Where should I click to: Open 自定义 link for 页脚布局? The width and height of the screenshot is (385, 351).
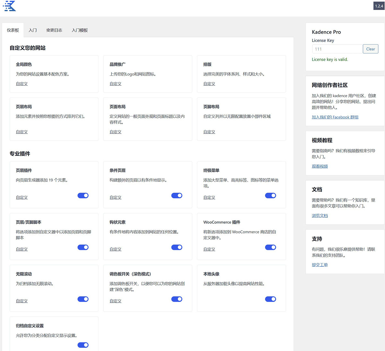(209, 132)
